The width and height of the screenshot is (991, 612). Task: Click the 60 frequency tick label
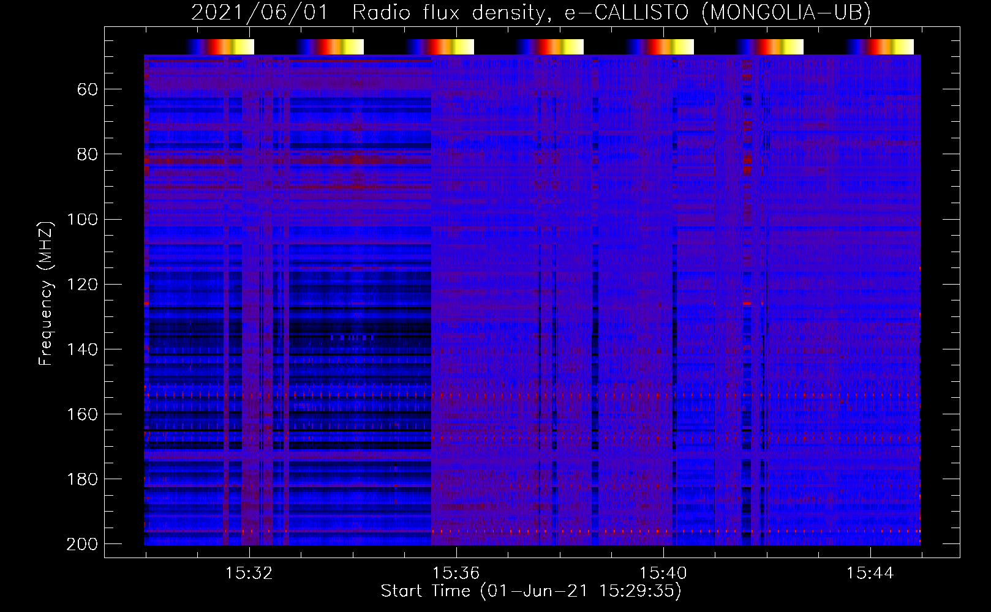pos(88,90)
